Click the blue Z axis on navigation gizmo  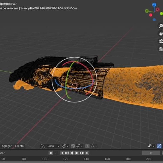(154, 5)
